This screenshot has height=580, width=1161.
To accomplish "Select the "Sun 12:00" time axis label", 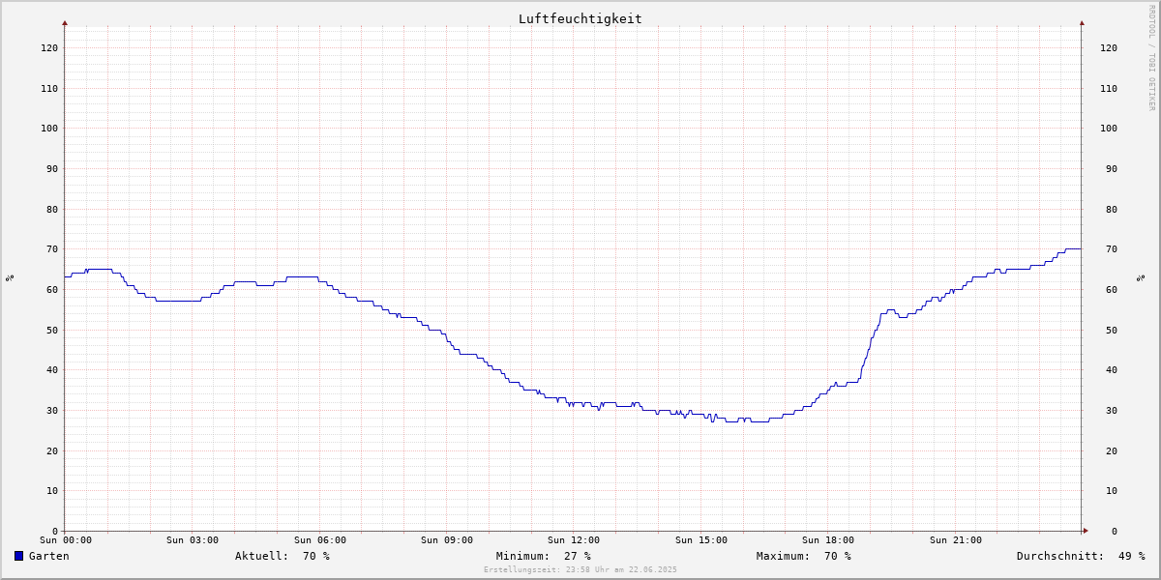I will 574,540.
